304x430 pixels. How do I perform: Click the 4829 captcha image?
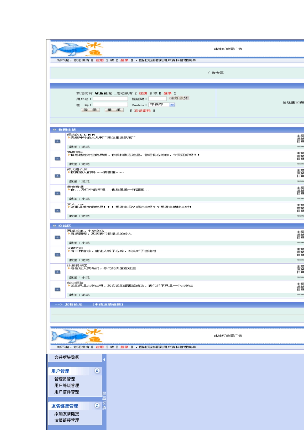179,98
